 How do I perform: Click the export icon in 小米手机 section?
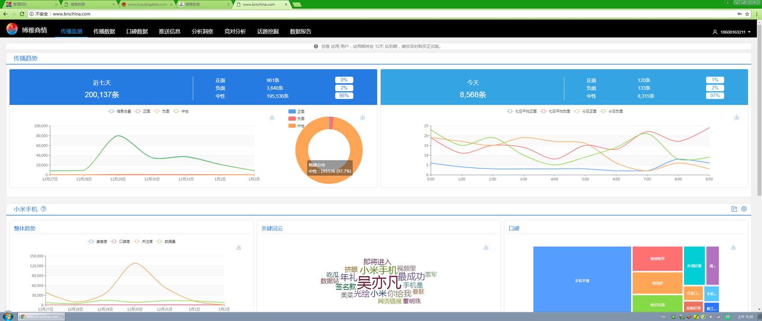[x=734, y=209]
